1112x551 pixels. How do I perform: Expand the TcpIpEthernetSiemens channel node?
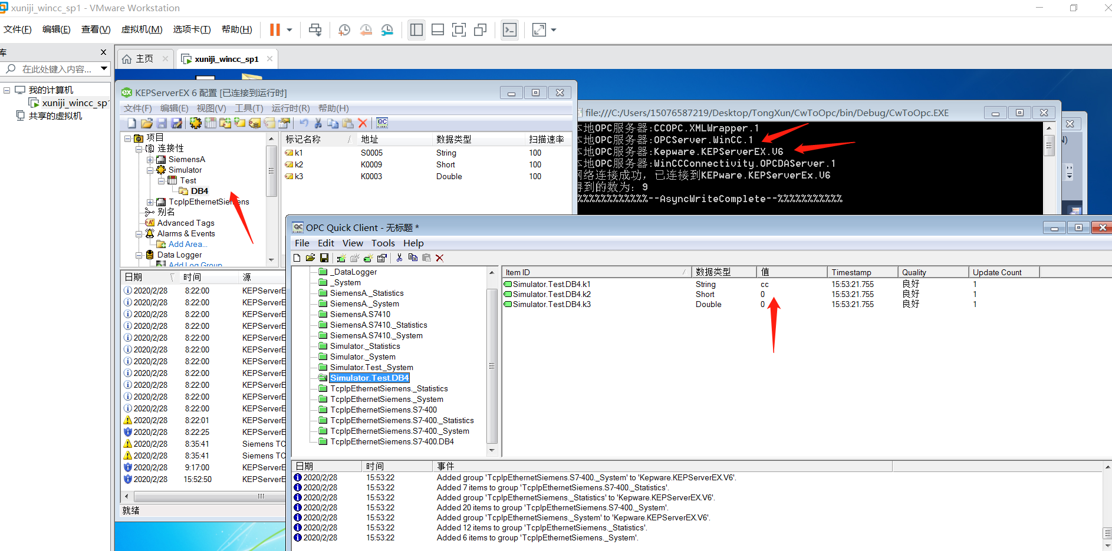point(150,202)
